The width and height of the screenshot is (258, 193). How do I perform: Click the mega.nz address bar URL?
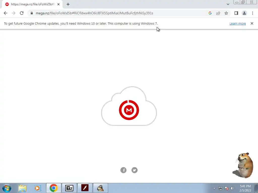94,13
